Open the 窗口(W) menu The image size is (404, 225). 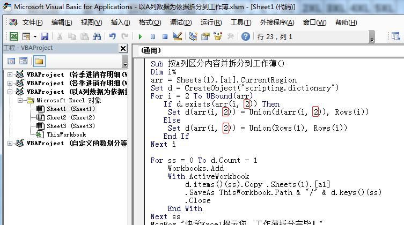click(x=314, y=22)
